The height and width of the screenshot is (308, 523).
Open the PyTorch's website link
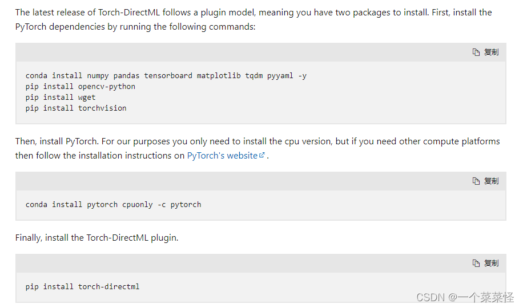(222, 156)
